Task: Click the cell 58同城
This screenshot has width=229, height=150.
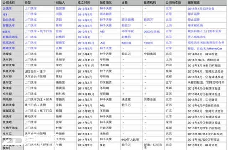Action: 126,43
